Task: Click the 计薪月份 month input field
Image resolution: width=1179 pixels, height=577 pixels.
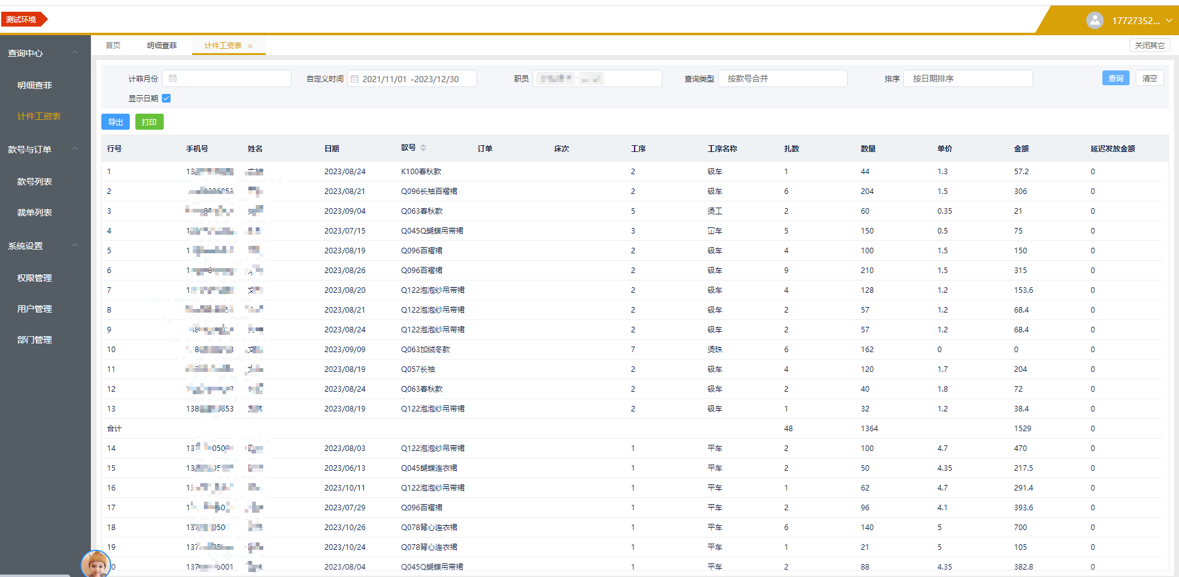Action: pos(227,78)
